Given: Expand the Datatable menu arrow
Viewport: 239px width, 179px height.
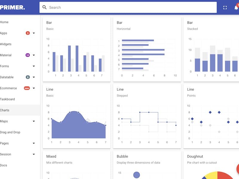Looking at the screenshot, I should pyautogui.click(x=34, y=77).
